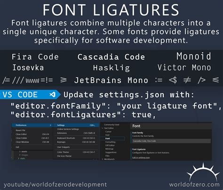
Task: Select Formatting in the settings tree
Action: point(111,142)
